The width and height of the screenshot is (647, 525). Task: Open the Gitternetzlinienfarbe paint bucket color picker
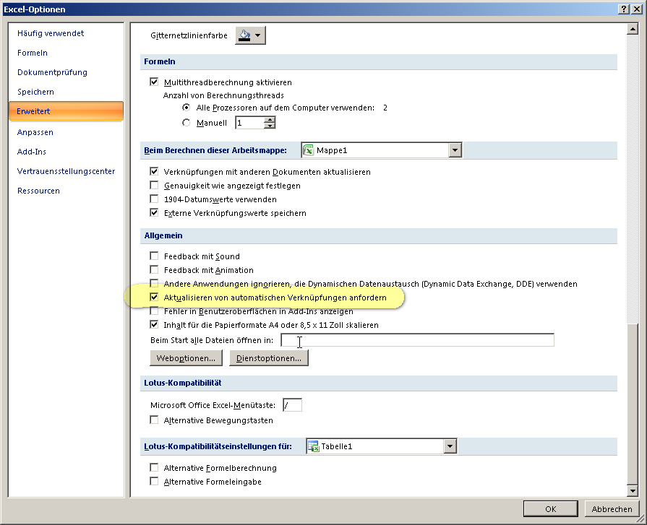click(x=250, y=35)
